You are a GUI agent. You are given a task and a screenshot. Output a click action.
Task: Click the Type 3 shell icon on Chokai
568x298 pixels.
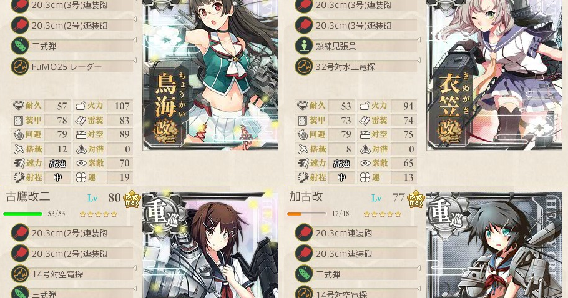point(19,46)
